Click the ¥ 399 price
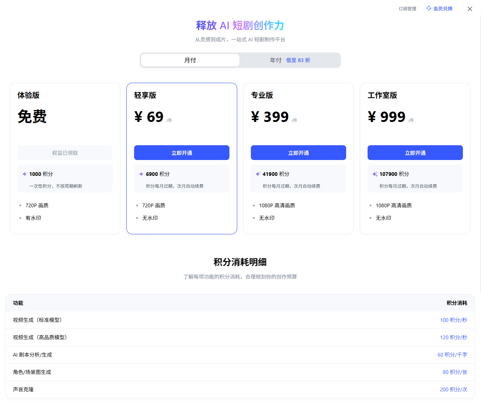Image resolution: width=481 pixels, height=405 pixels. pyautogui.click(x=270, y=117)
